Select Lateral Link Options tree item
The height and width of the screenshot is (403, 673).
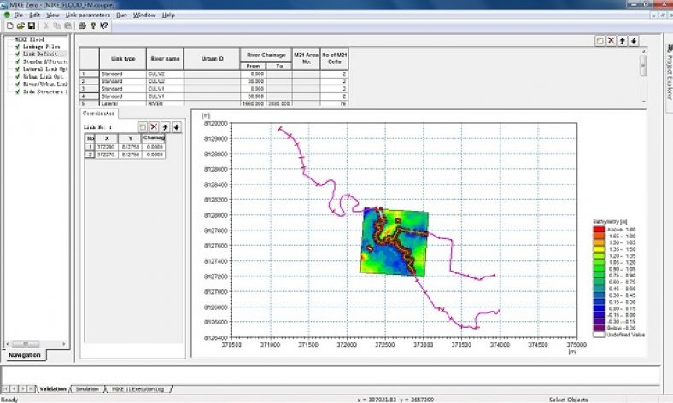(42, 68)
